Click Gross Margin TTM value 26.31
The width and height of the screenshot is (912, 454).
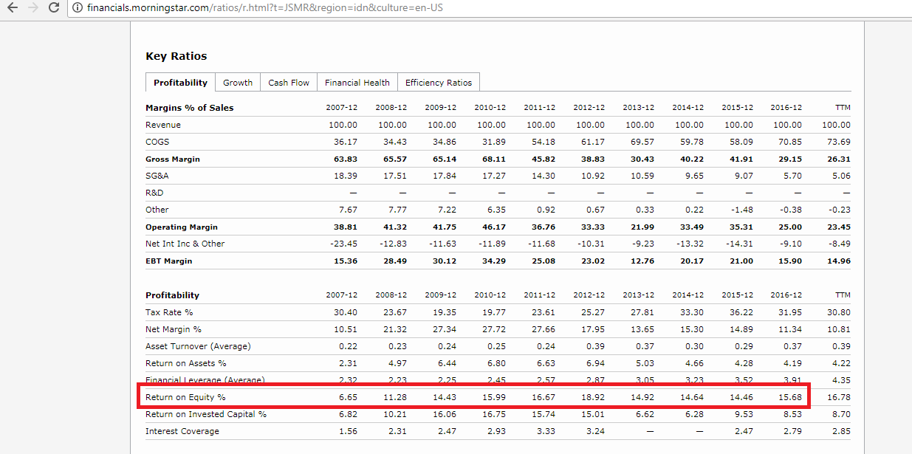click(838, 159)
